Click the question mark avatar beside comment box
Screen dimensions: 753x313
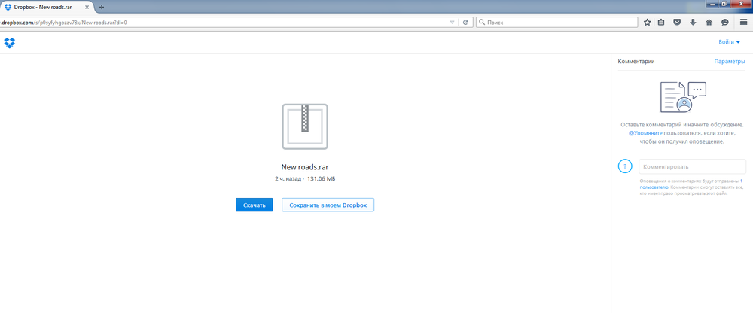(x=625, y=166)
